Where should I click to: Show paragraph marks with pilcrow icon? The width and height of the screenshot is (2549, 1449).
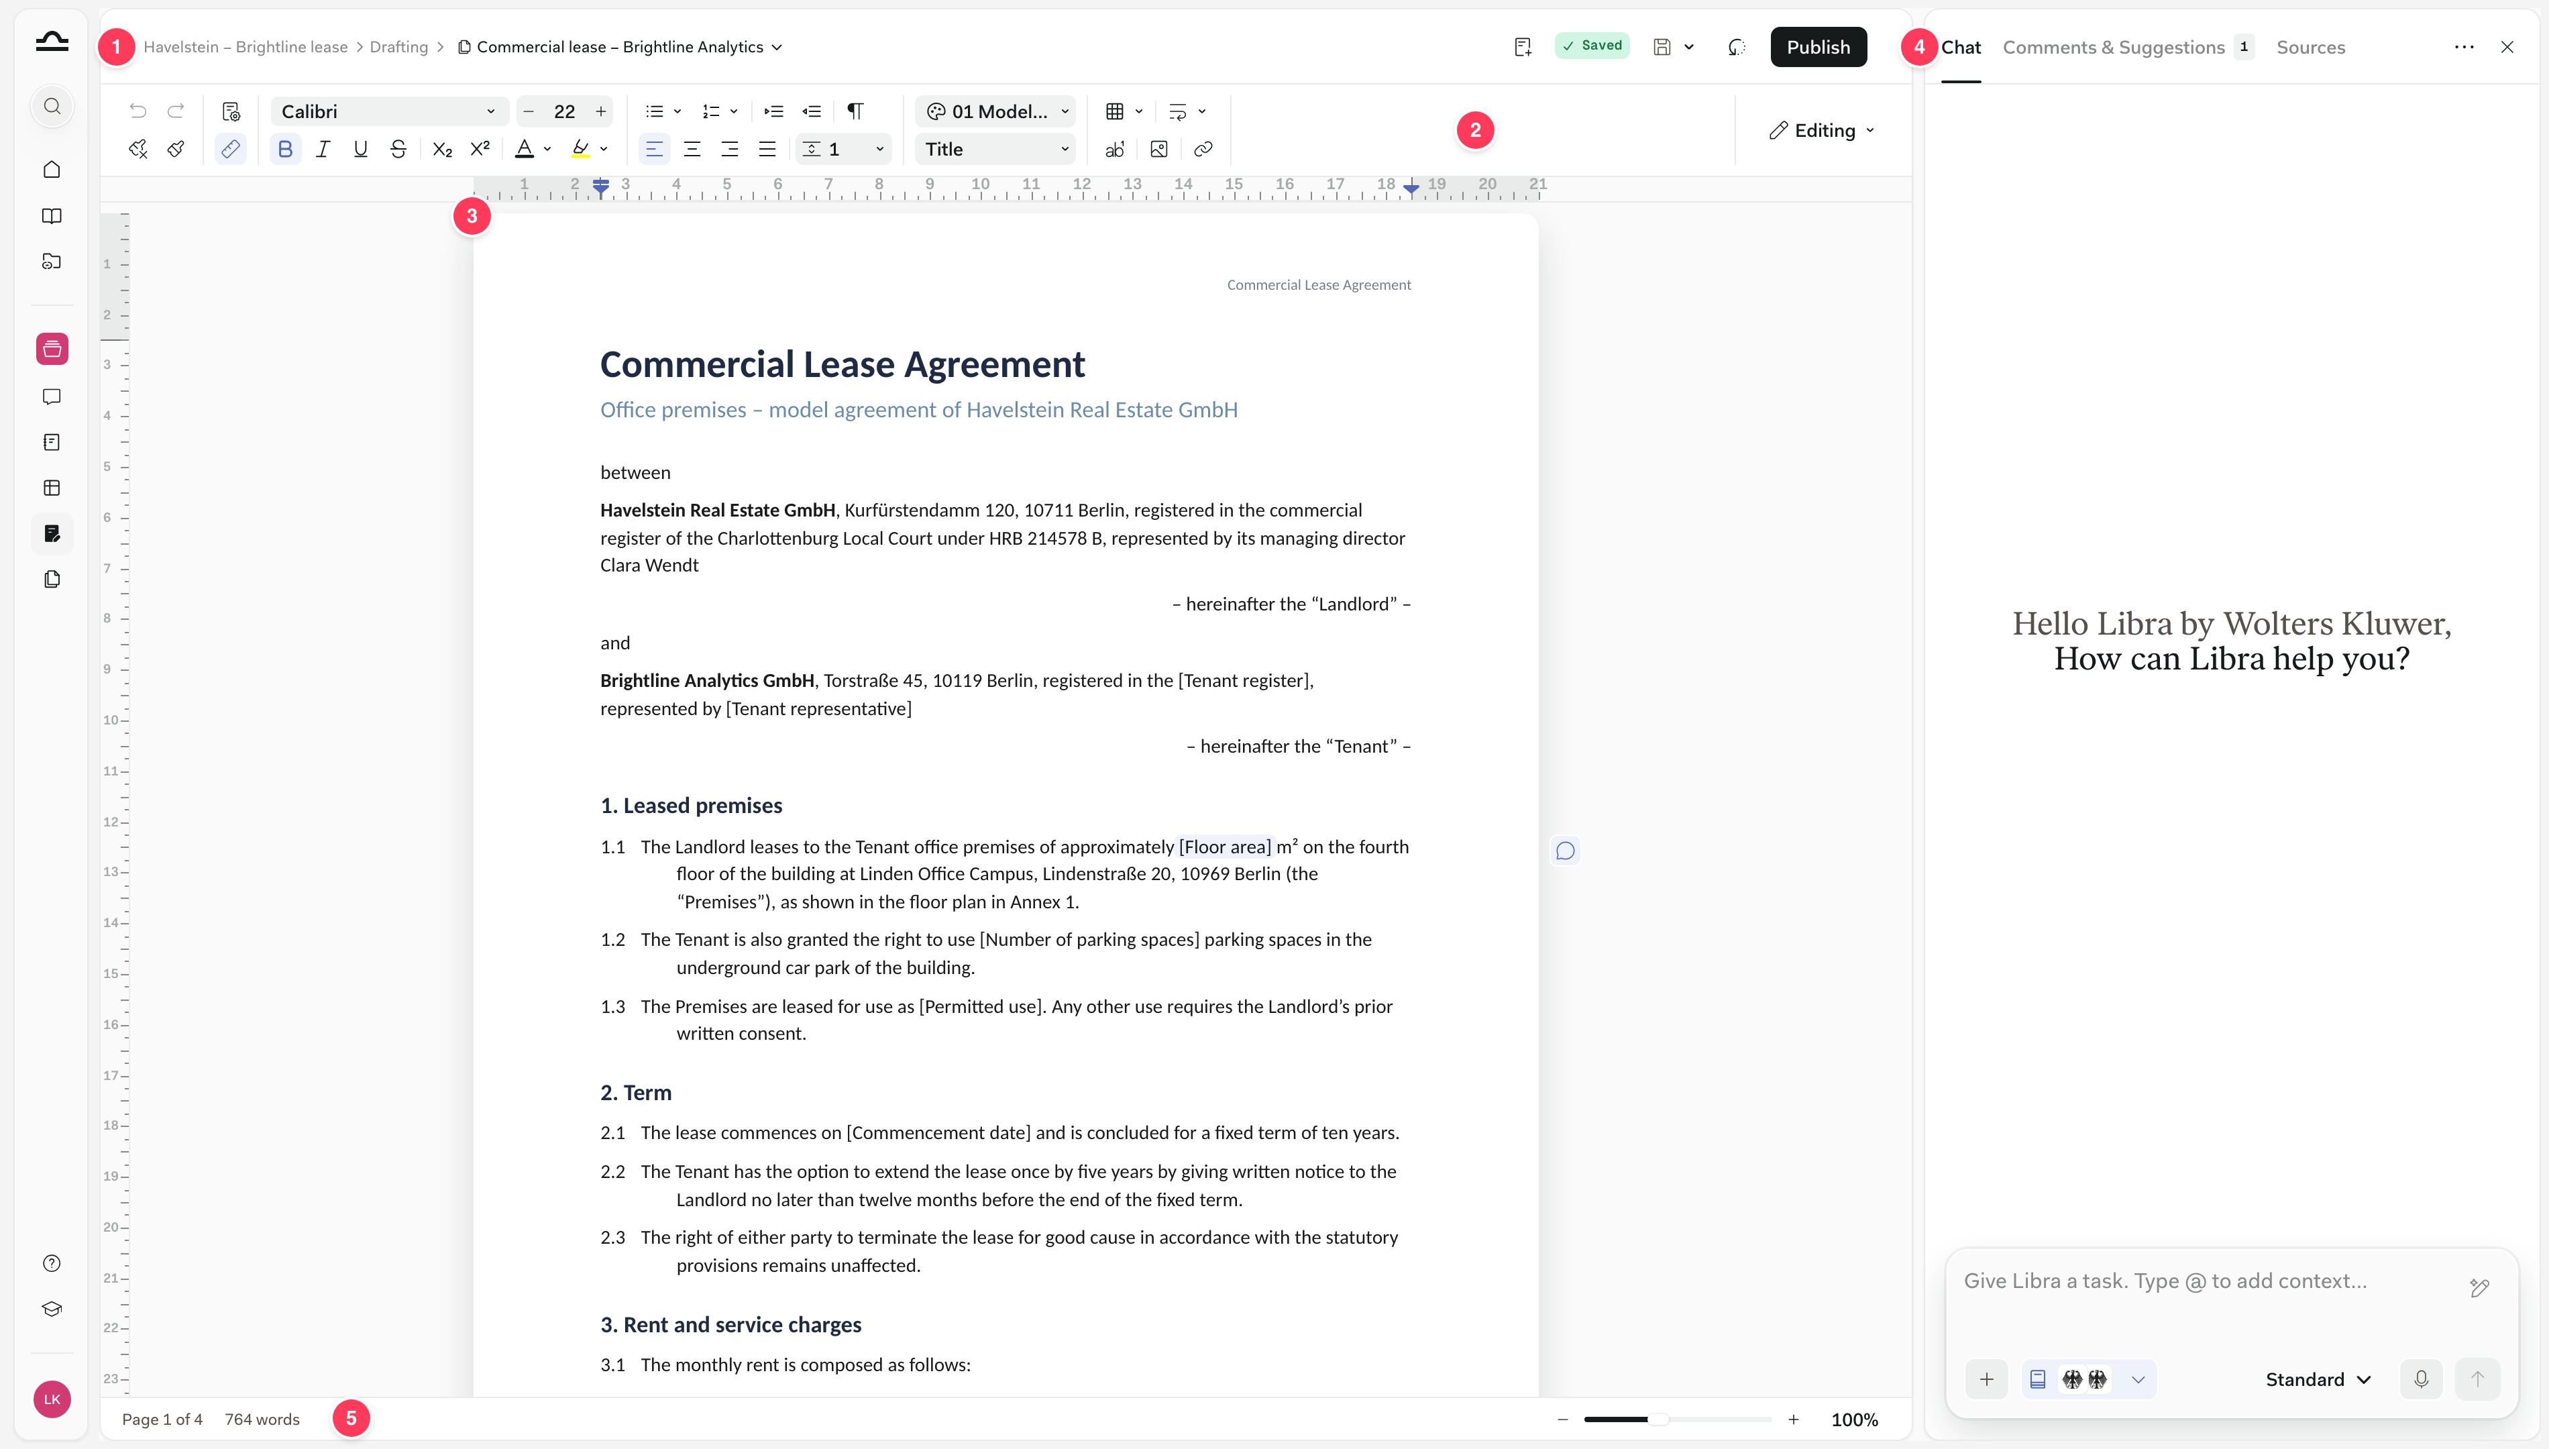(855, 111)
